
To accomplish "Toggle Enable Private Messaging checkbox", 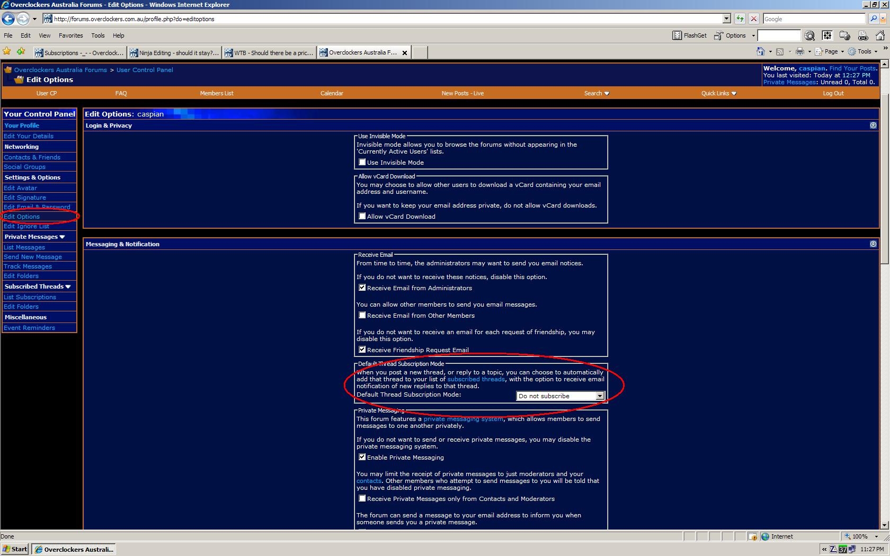I will click(x=362, y=457).
